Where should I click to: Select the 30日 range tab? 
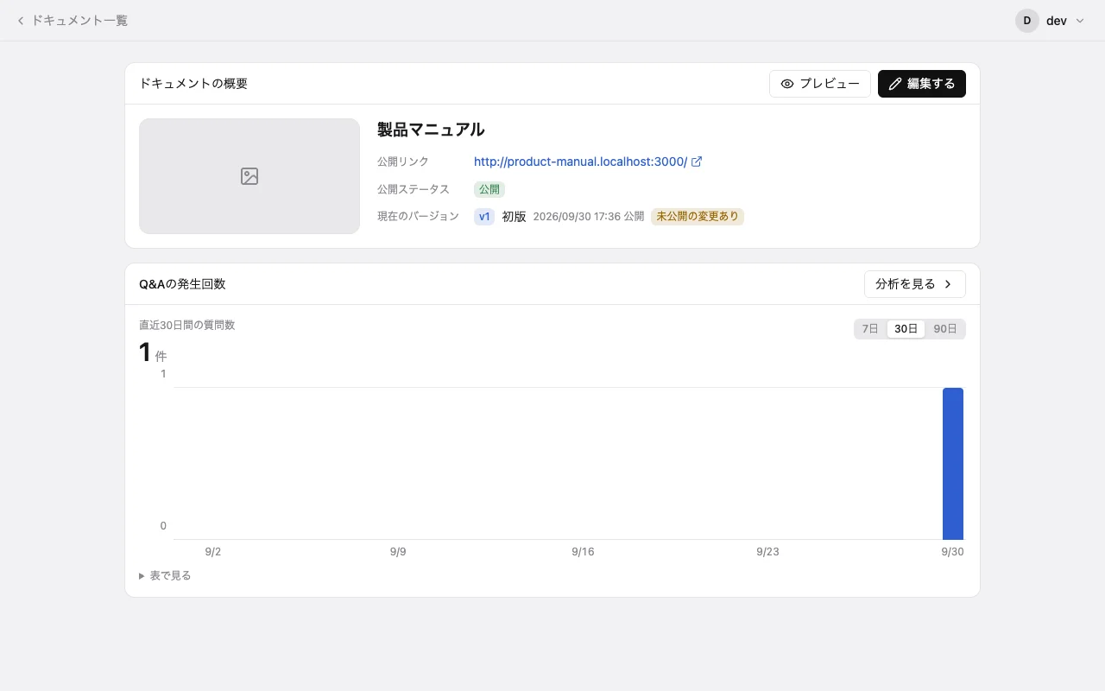tap(906, 329)
